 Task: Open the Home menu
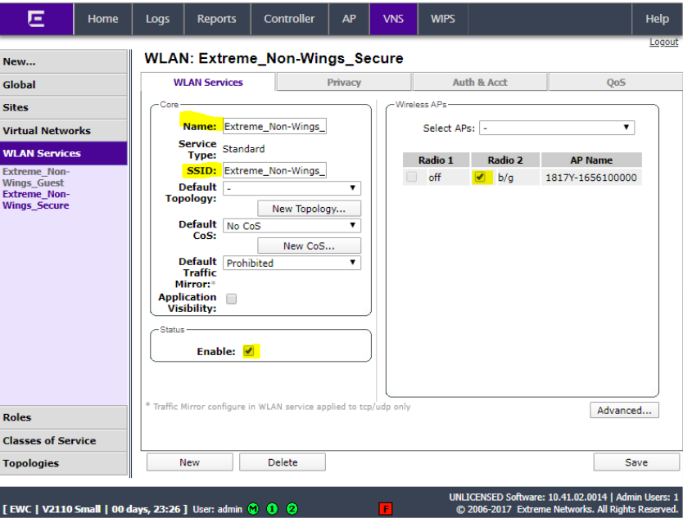click(103, 19)
